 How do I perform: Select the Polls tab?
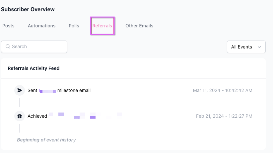[74, 26]
